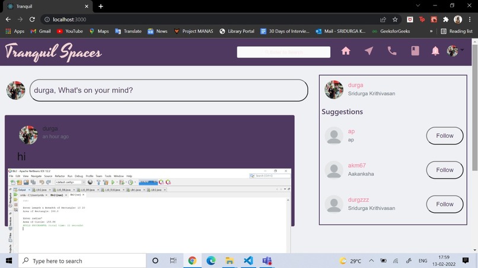
Task: Open the ap username link
Action: (351, 131)
